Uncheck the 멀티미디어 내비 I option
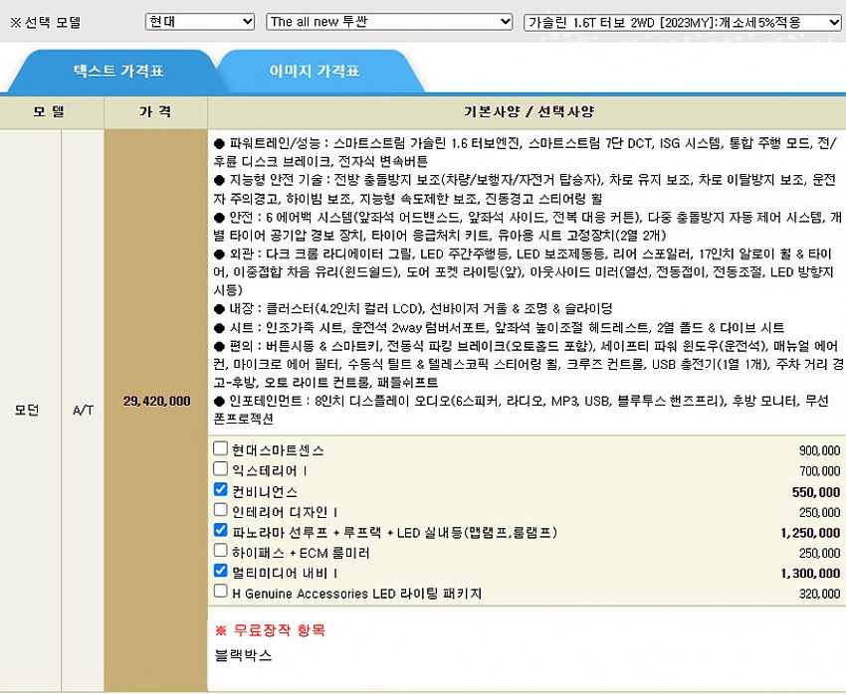846x694 pixels. coord(221,572)
